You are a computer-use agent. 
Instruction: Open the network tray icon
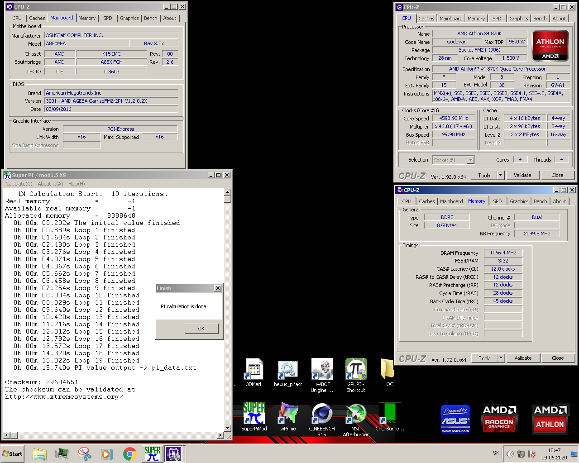(x=521, y=454)
